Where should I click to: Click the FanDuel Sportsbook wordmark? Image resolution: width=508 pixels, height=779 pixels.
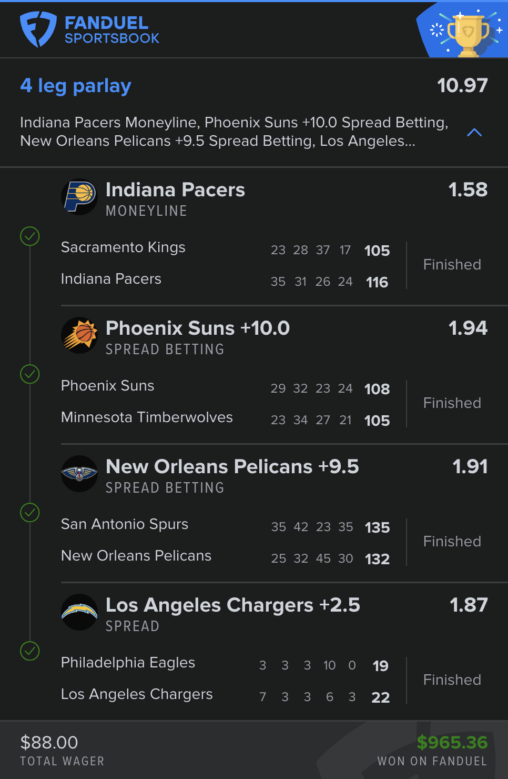coord(111,29)
